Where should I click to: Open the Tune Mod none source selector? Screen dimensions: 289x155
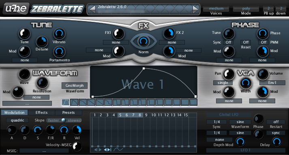[x=25, y=60]
